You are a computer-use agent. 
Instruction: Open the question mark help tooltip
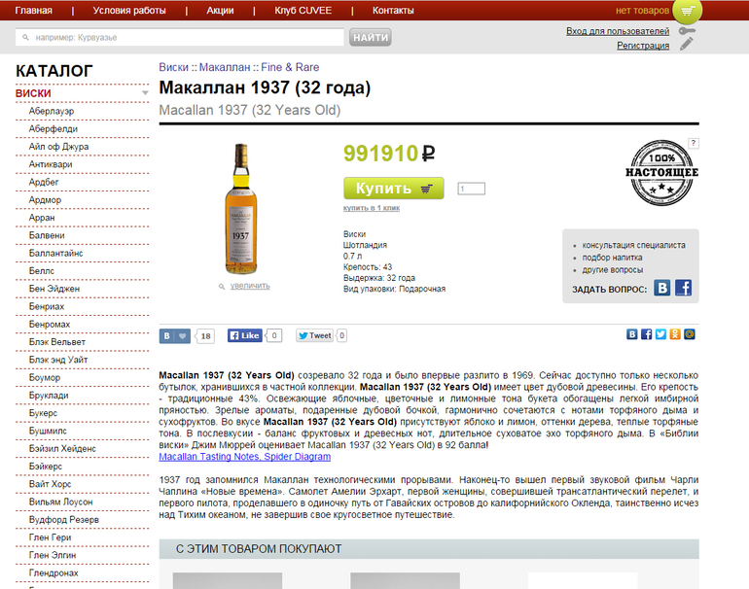(693, 143)
